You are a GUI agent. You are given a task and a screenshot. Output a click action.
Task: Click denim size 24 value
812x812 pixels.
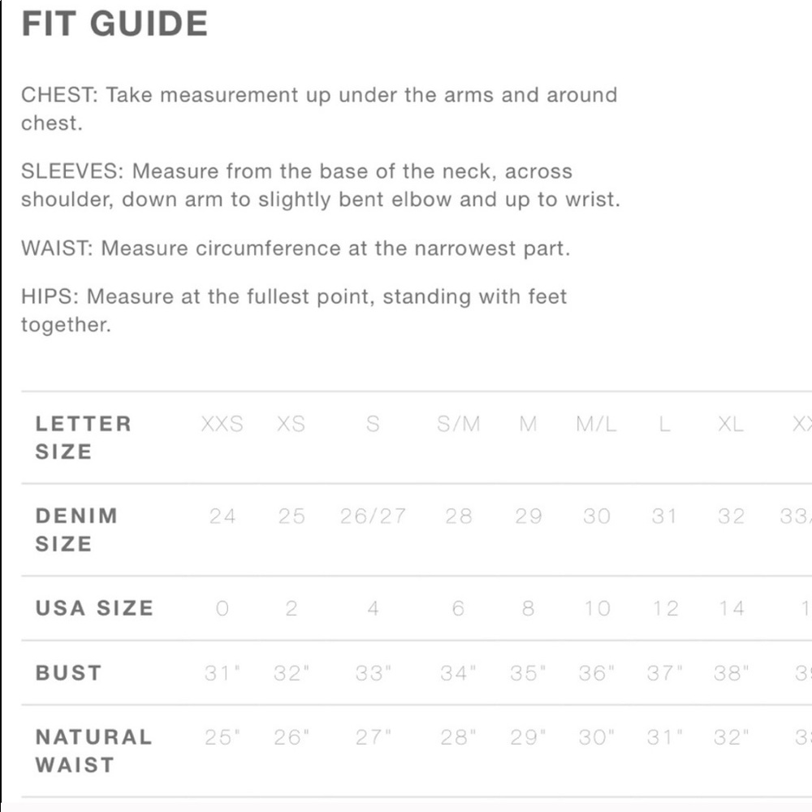tap(222, 516)
